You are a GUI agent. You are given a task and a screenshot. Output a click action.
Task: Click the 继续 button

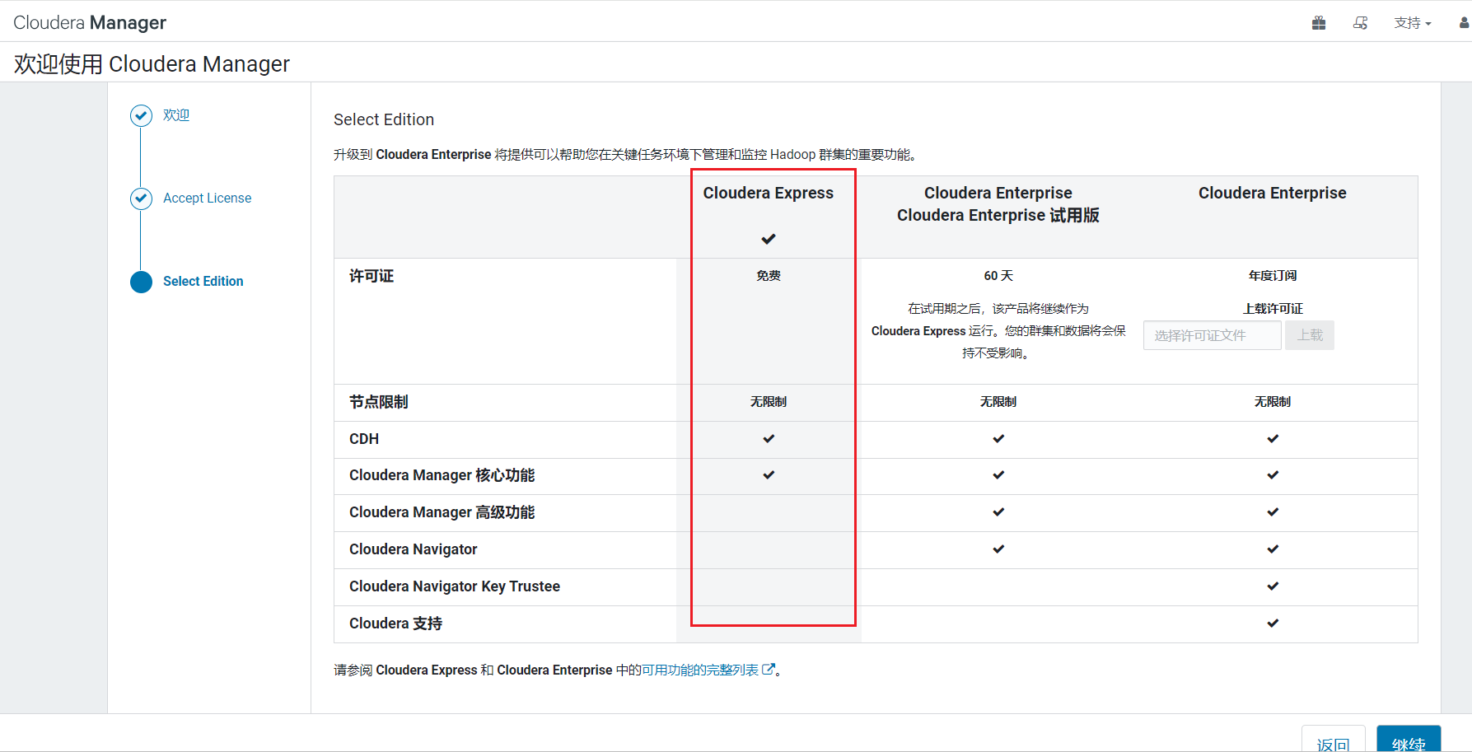pos(1409,740)
